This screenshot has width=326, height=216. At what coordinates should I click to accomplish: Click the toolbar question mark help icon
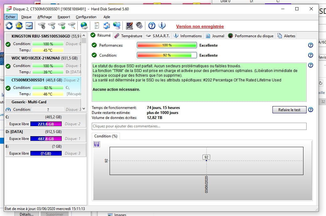tap(152, 26)
